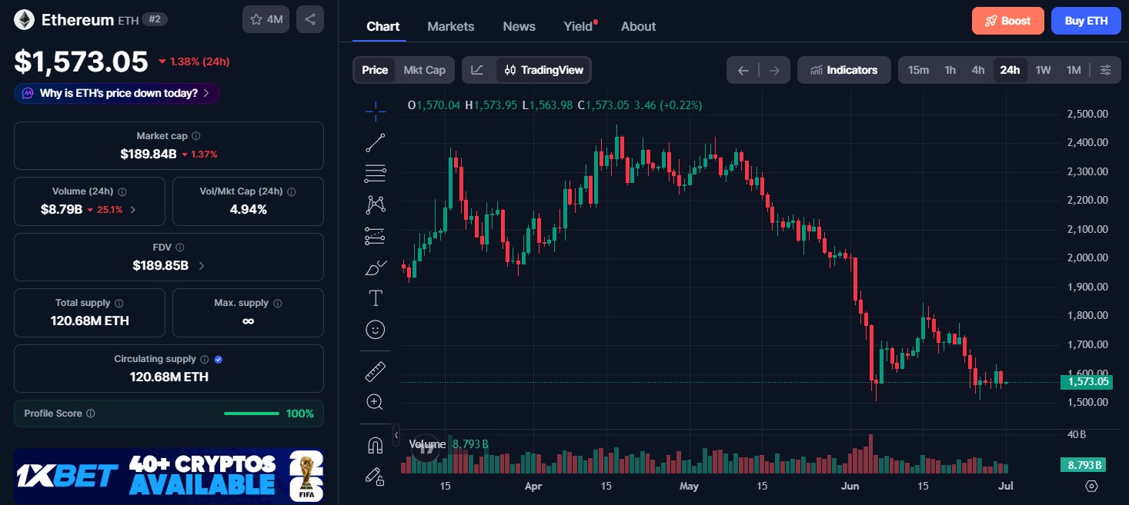Show Total supply info icon

click(x=119, y=303)
